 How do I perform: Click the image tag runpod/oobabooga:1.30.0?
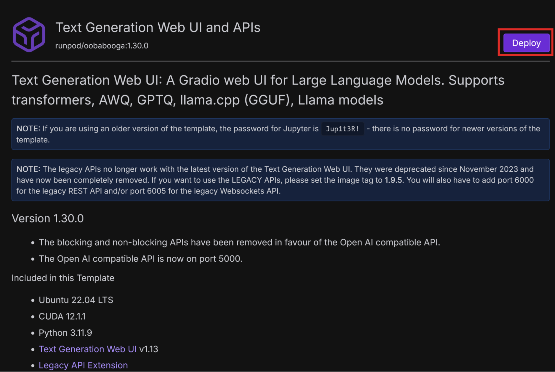102,46
